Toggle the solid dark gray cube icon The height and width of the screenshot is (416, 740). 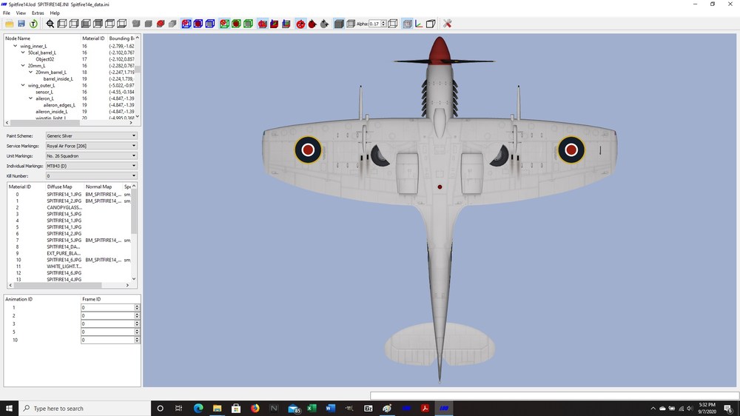point(339,24)
